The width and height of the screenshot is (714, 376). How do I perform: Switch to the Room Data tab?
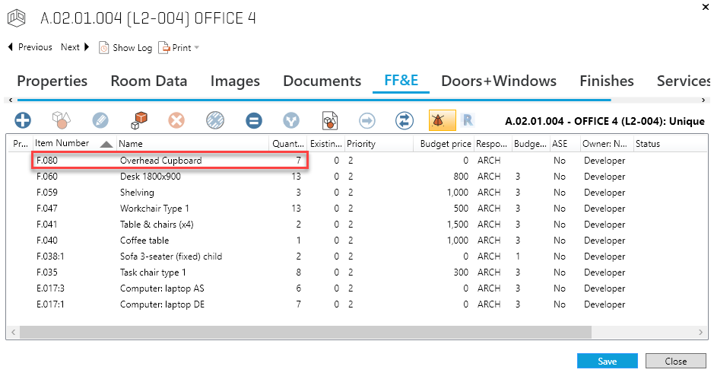[x=148, y=81]
